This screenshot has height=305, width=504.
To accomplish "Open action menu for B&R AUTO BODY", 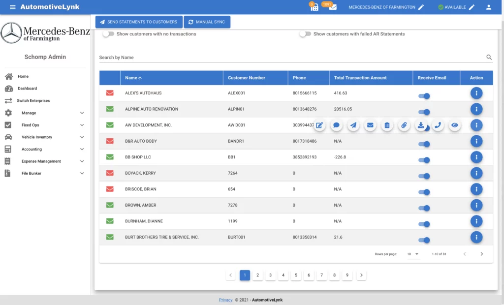I will point(476,141).
